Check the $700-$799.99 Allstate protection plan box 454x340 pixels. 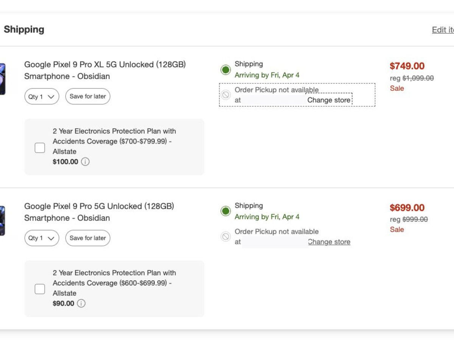point(40,148)
